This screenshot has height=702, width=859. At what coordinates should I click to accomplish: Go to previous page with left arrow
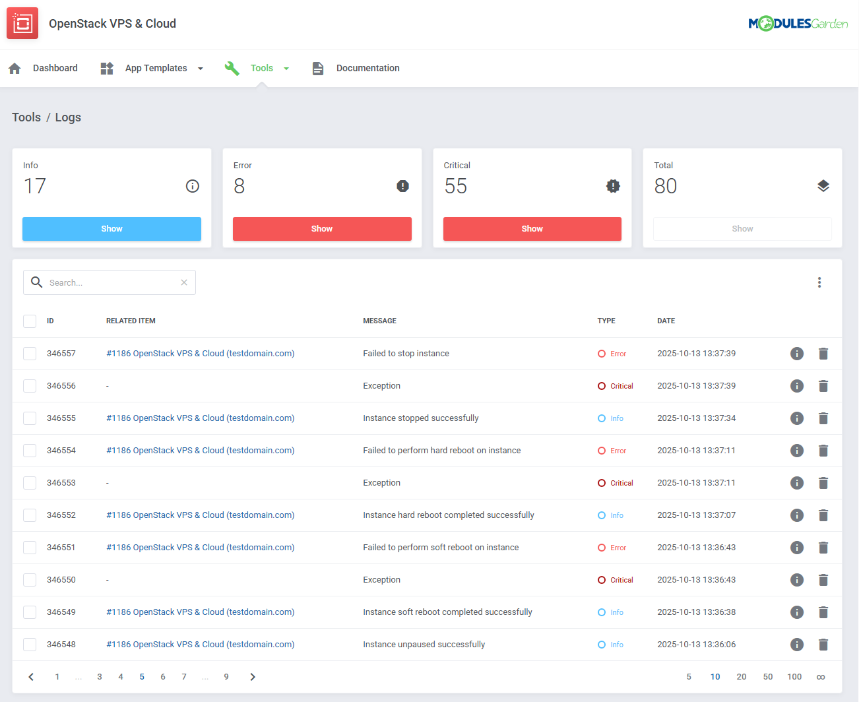pos(31,677)
